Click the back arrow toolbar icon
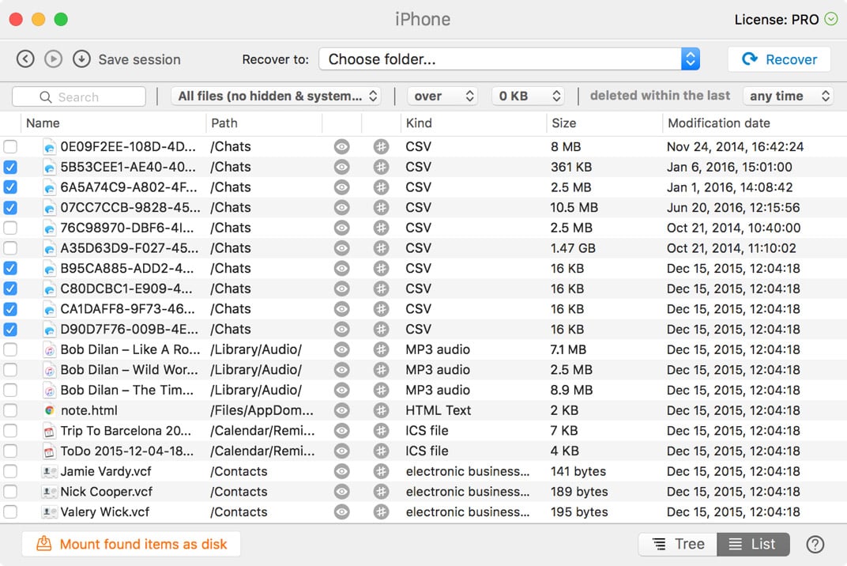The height and width of the screenshot is (566, 847). click(x=25, y=58)
